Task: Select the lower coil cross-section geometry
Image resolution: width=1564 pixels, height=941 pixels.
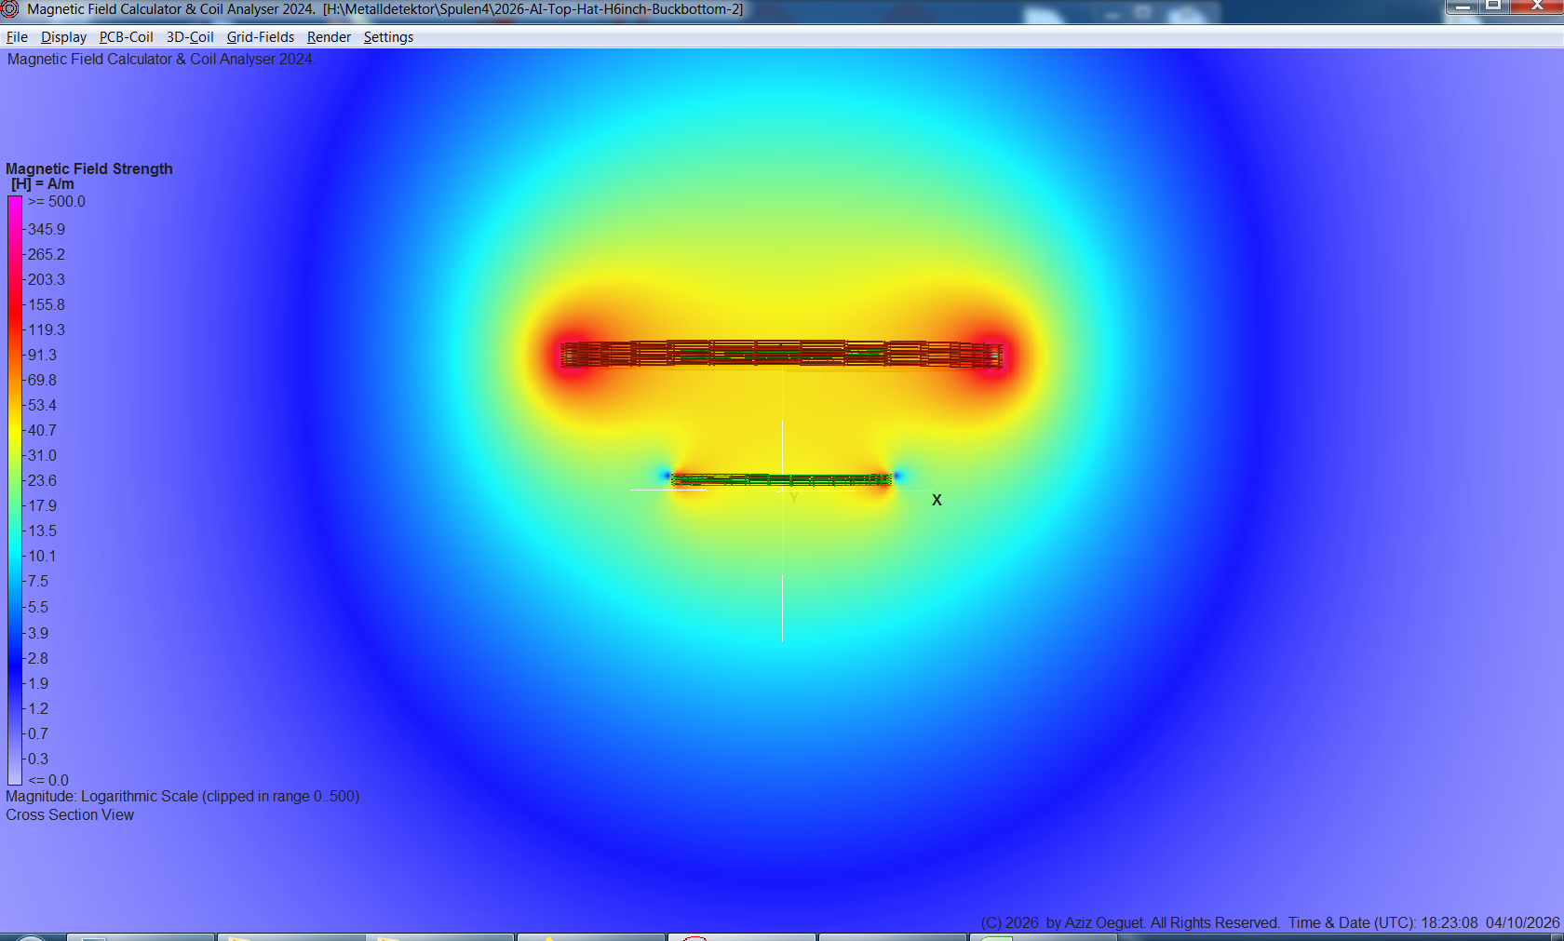Action: coord(782,479)
